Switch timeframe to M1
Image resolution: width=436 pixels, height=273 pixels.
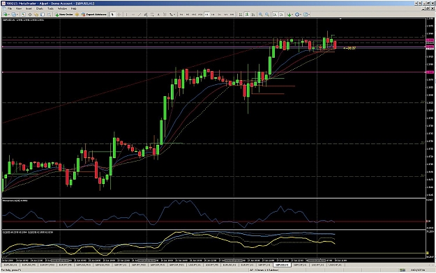(x=181, y=15)
